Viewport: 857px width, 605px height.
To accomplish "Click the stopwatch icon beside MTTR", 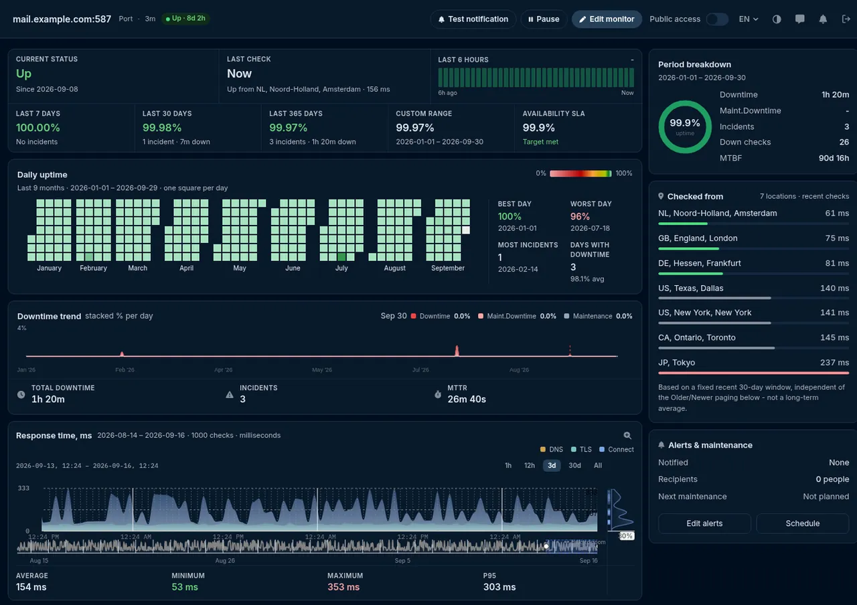I will [438, 394].
